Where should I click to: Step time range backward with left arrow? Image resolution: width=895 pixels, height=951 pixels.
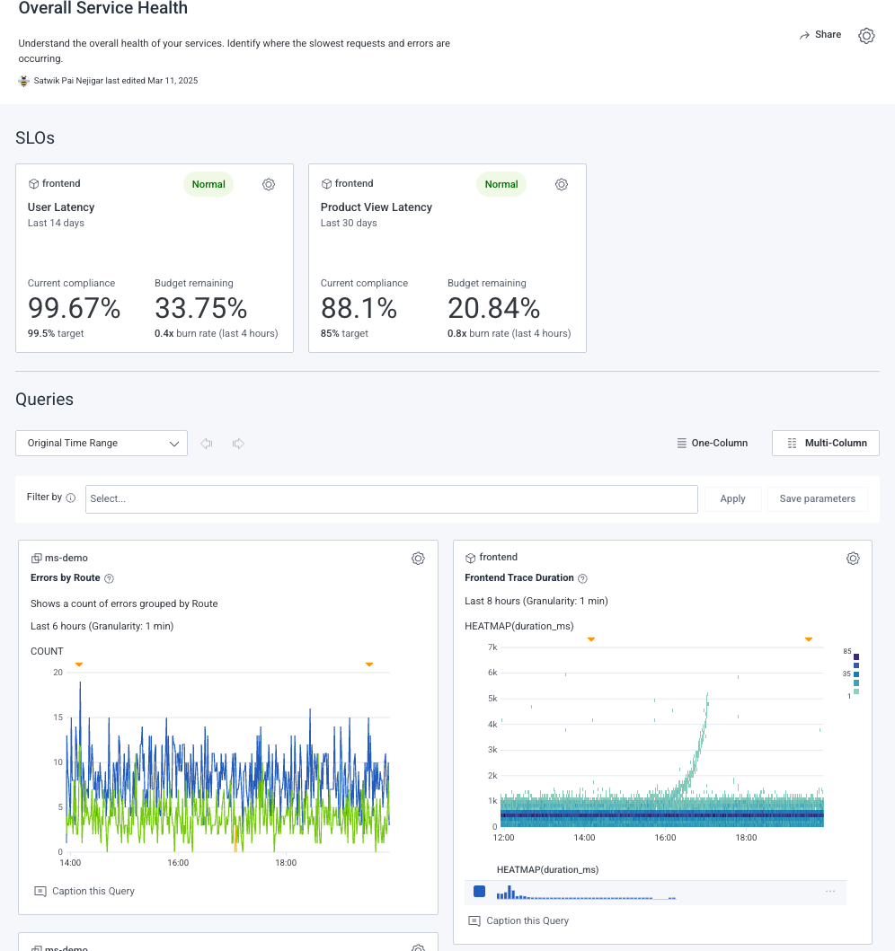coord(207,444)
